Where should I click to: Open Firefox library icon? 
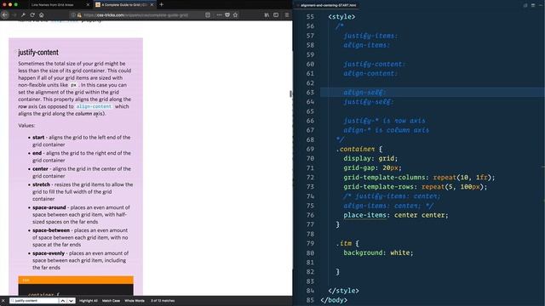(x=267, y=15)
